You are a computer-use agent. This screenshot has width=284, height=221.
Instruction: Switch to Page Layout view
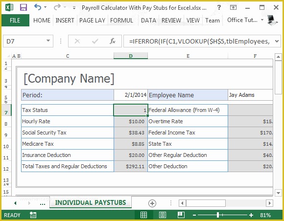pyautogui.click(x=162, y=215)
